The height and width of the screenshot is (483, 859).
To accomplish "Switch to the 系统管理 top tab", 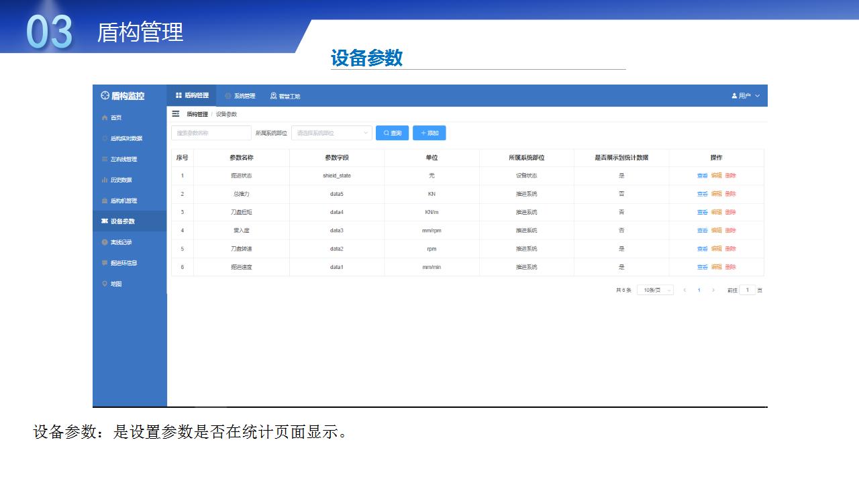I will [x=240, y=96].
